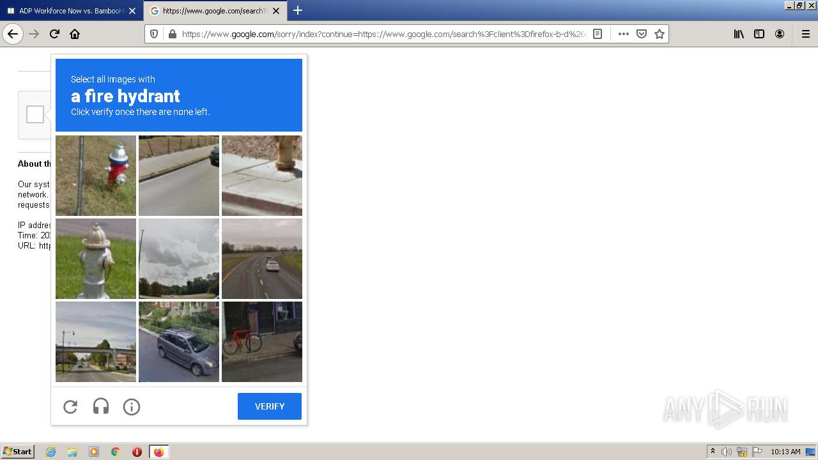This screenshot has width=818, height=460.
Task: Select the empty road and curb tile
Action: (x=179, y=176)
